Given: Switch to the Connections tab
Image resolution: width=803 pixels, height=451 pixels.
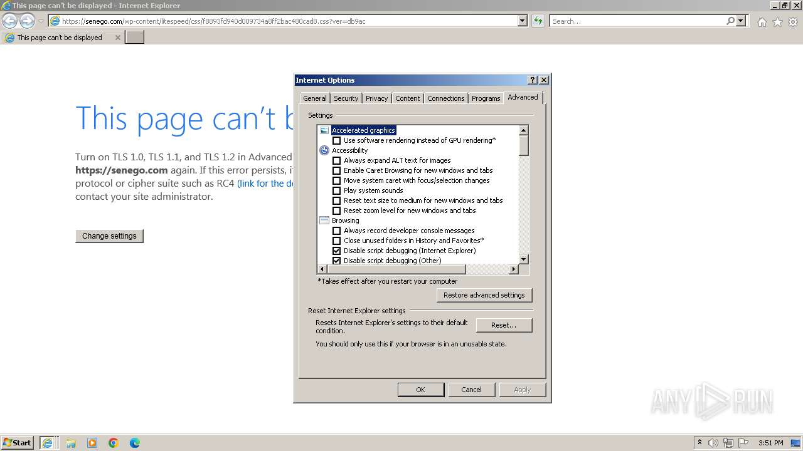Looking at the screenshot, I should coord(446,98).
